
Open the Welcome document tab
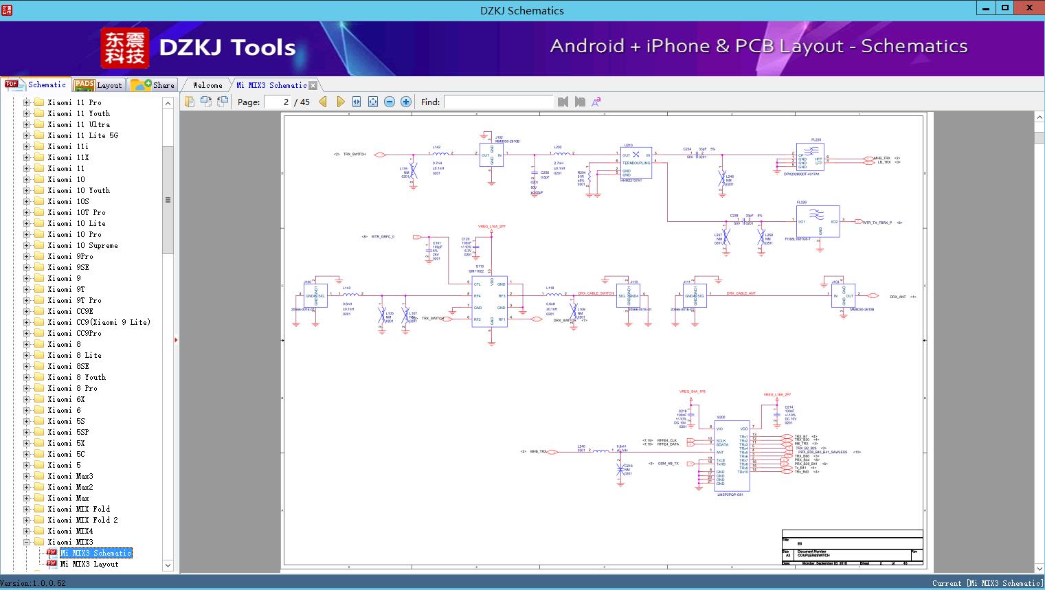click(x=207, y=85)
